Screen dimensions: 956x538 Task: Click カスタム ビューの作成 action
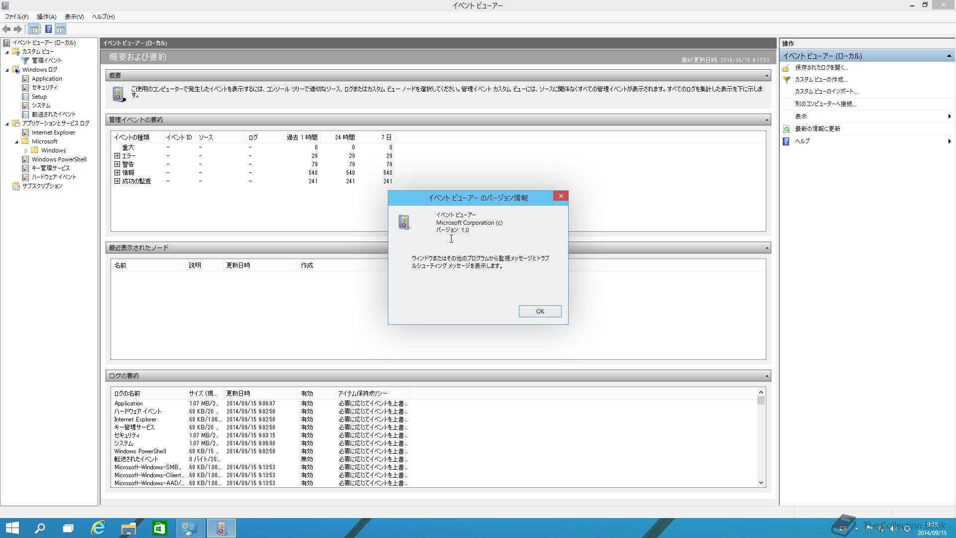pyautogui.click(x=821, y=80)
